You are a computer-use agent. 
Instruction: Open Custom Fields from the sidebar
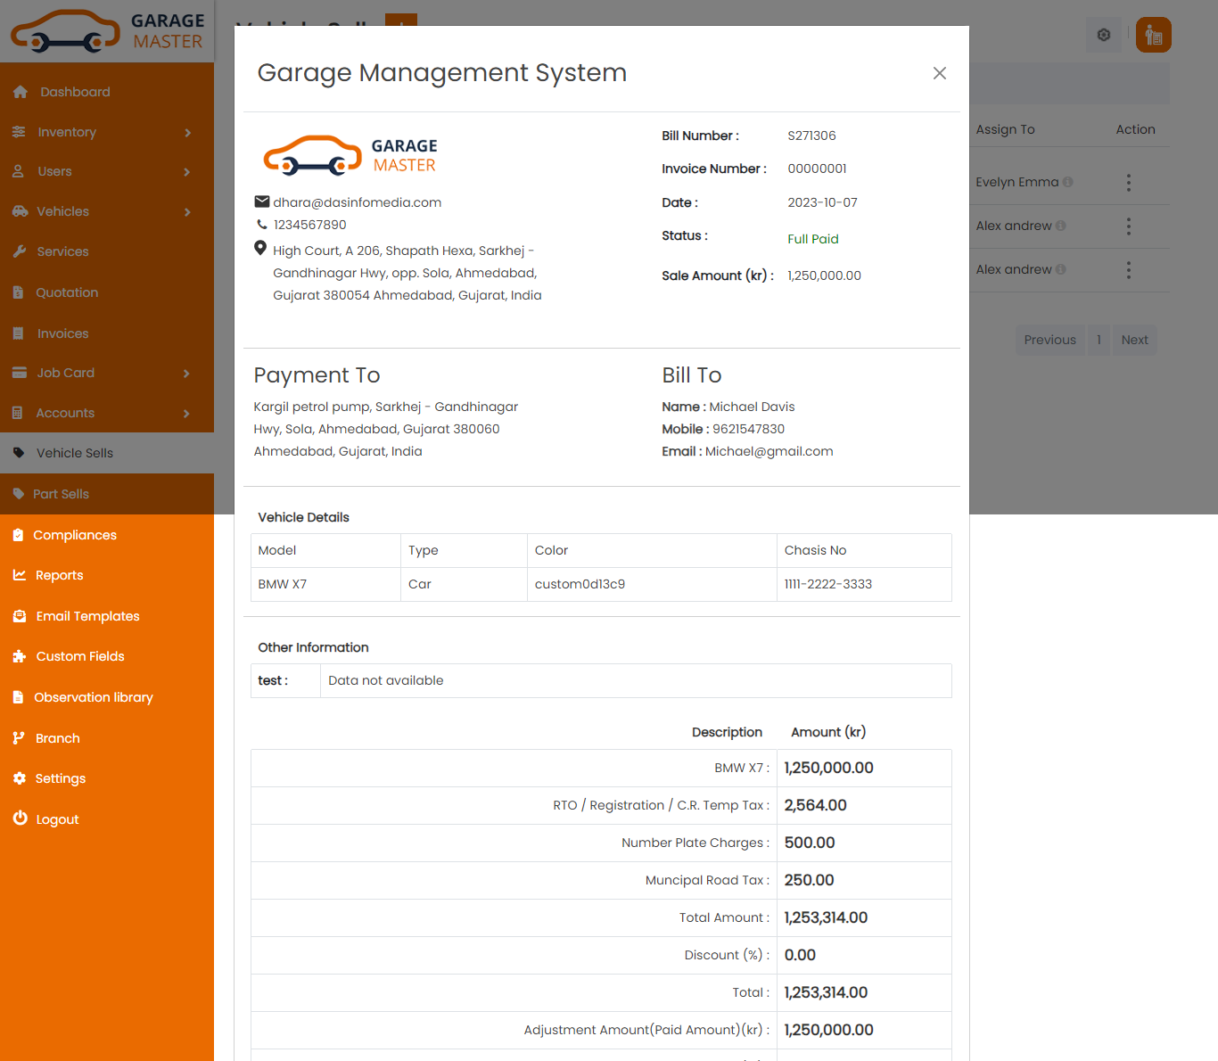(79, 656)
